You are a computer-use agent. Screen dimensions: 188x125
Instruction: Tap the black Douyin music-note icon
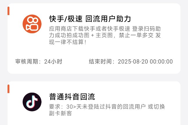coord(32,102)
